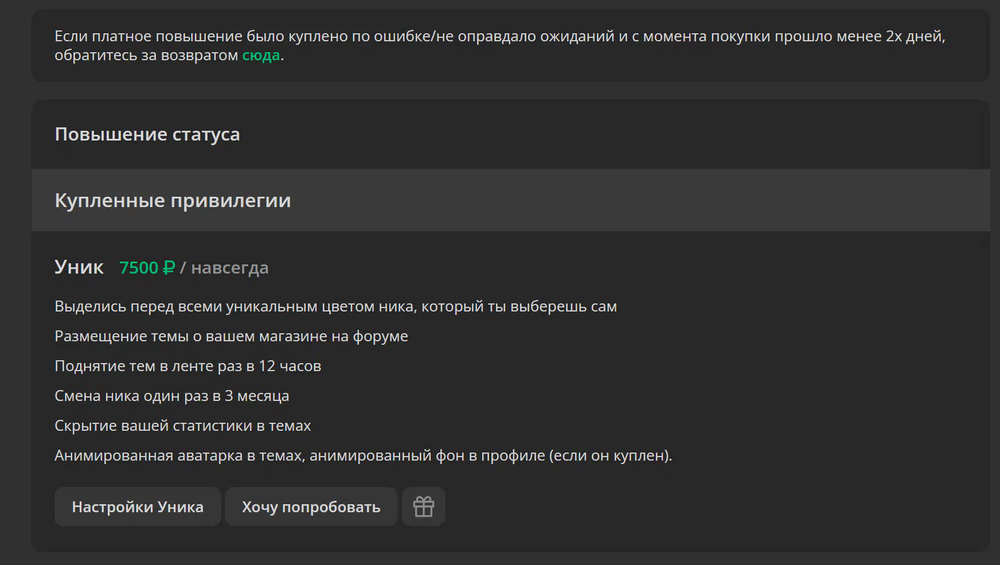Click Анимированная аватарка в темах text
The image size is (1000, 565).
[x=178, y=455]
